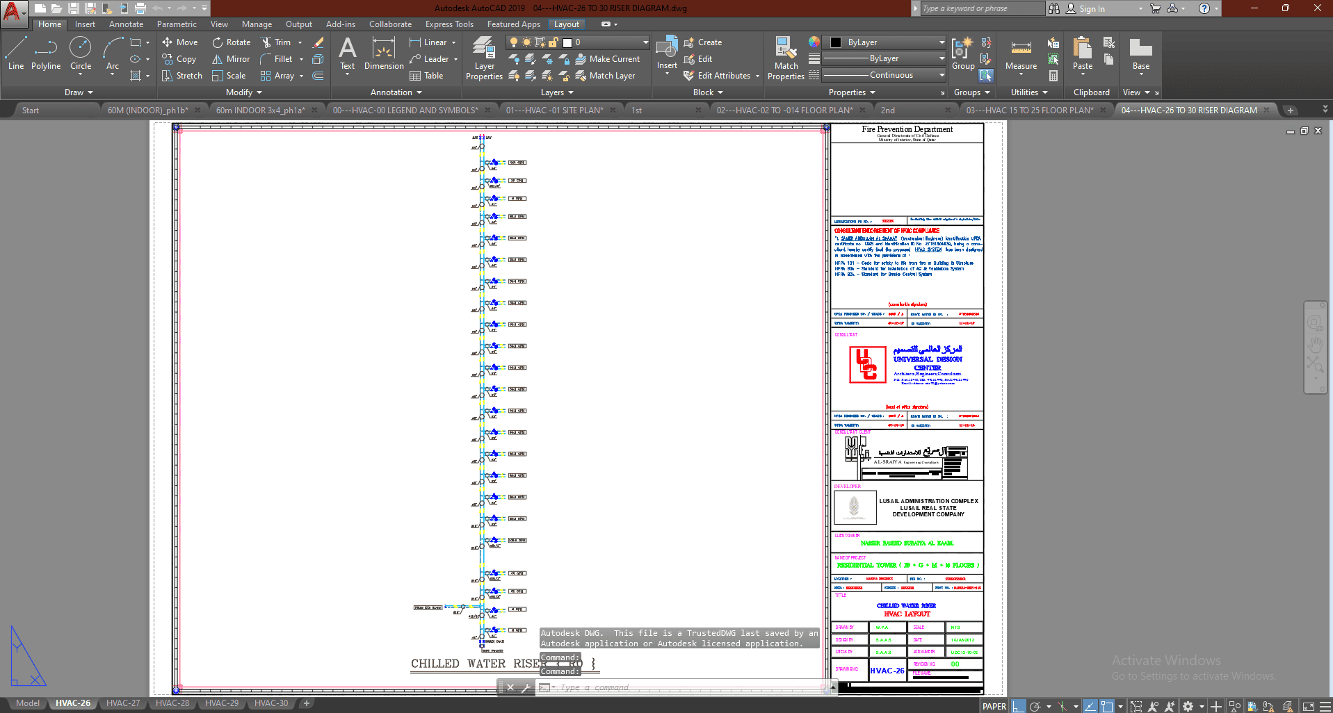Click the Text annotation tool

347,54
